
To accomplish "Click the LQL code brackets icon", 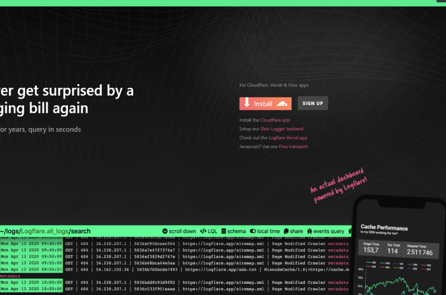I will tap(203, 231).
